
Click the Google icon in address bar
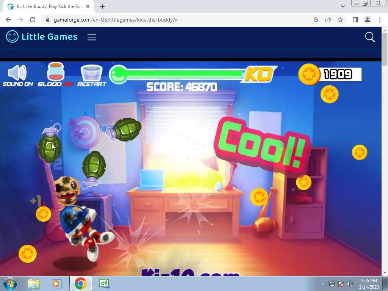point(316,20)
